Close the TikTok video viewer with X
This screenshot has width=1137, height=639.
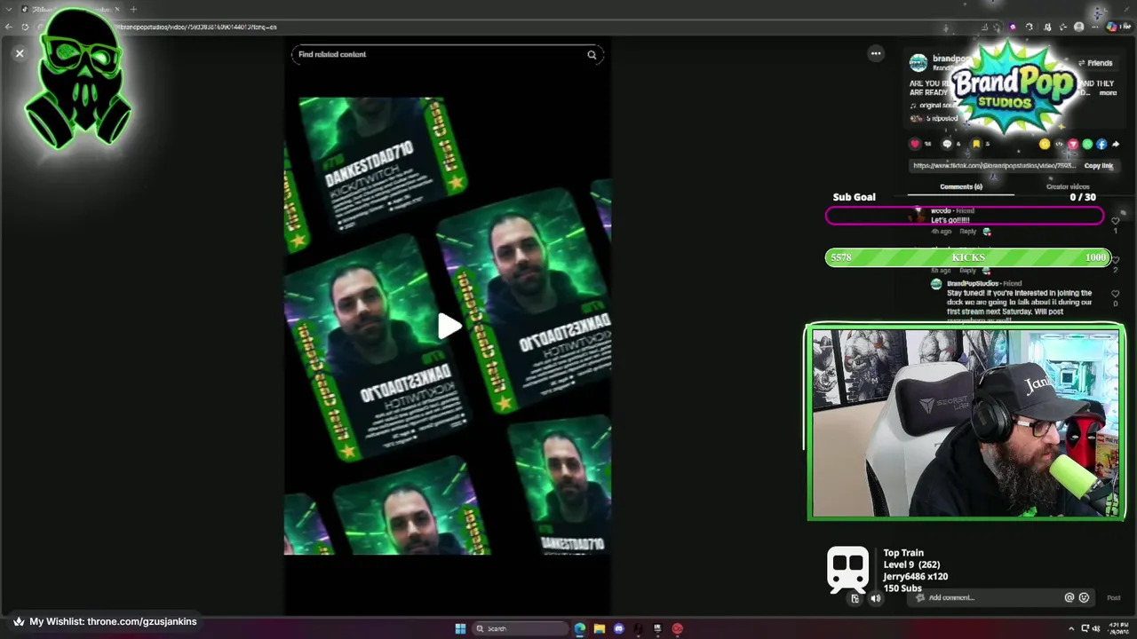20,53
